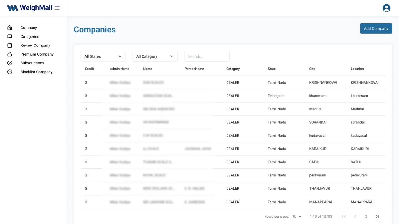Image resolution: width=399 pixels, height=224 pixels.
Task: Expand the All States dropdown
Action: click(x=103, y=56)
